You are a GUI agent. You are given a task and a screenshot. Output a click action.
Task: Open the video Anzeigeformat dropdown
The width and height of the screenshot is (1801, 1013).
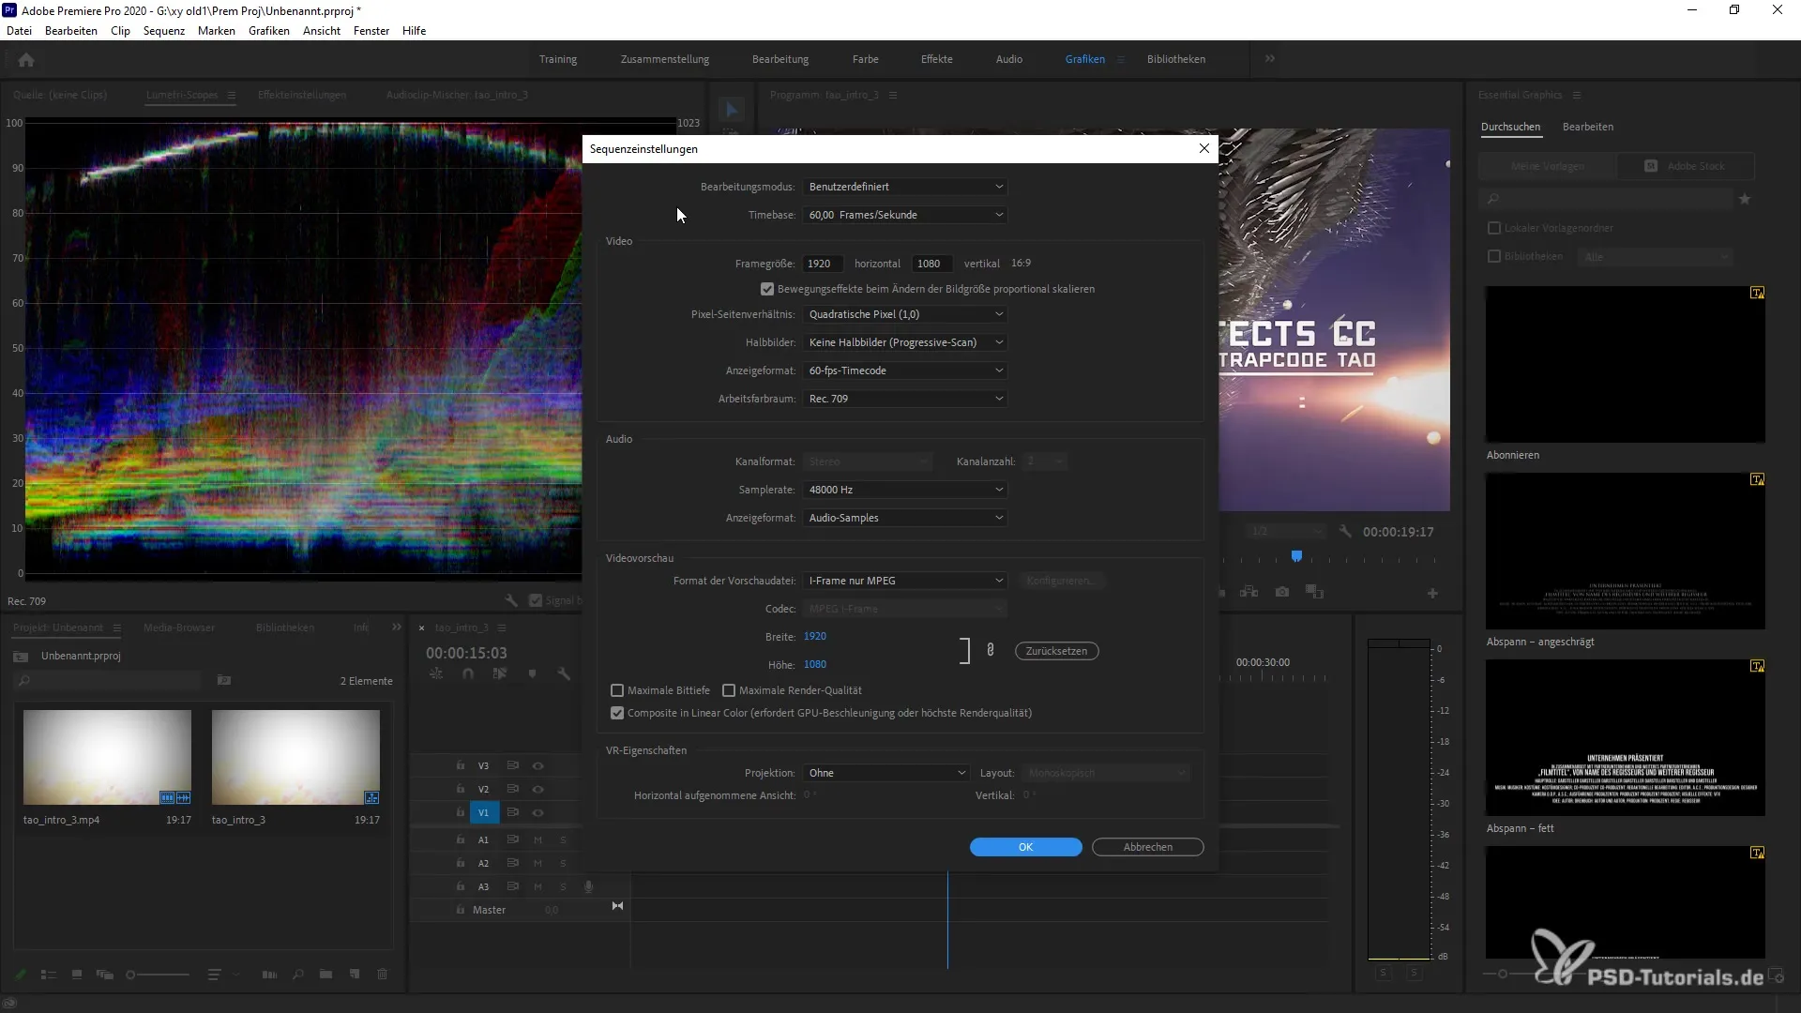pos(904,370)
